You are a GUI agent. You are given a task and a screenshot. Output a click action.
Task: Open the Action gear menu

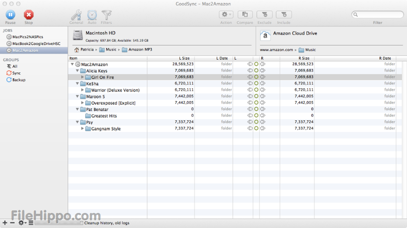point(226,14)
